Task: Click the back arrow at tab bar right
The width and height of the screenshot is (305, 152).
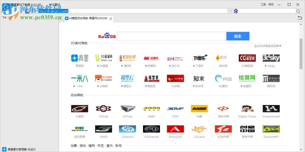Action: [300, 18]
